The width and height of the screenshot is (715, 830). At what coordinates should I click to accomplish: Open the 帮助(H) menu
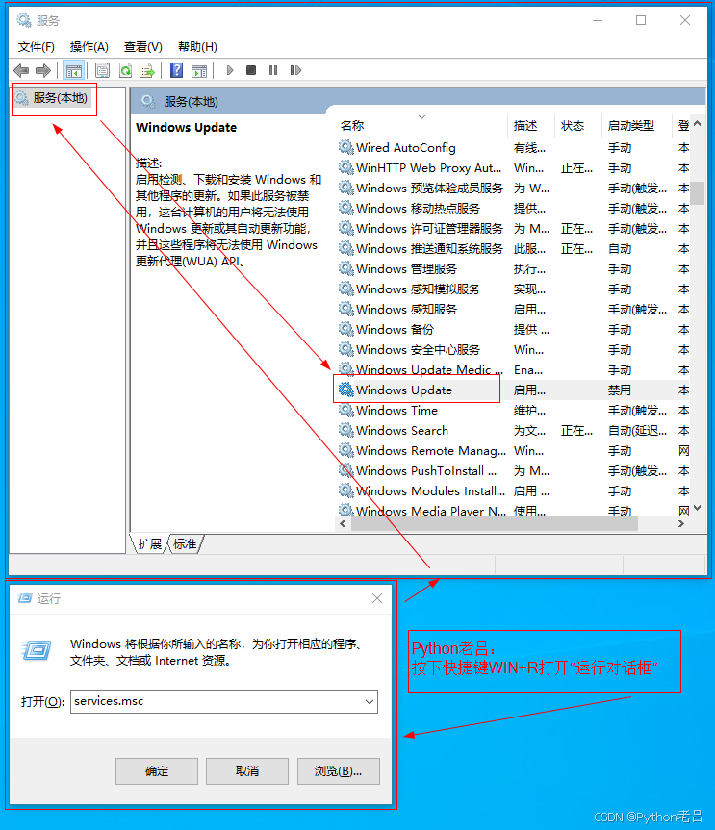[197, 47]
